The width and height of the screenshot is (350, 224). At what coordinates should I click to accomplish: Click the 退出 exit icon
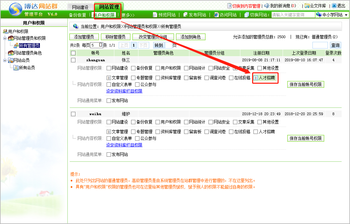pos(334,6)
